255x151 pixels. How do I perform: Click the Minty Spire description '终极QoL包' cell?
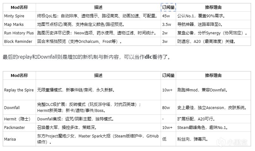point(98,16)
